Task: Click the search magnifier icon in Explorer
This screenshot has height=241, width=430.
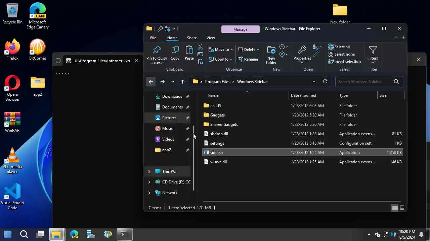Action: pos(396,81)
